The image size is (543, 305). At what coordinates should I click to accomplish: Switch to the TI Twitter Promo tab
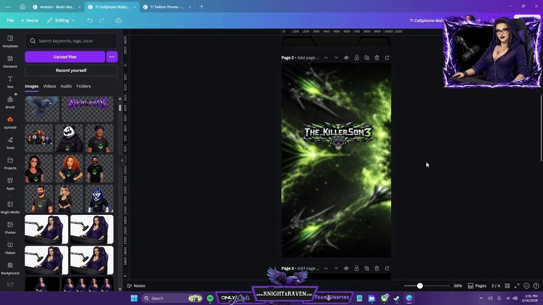167,7
